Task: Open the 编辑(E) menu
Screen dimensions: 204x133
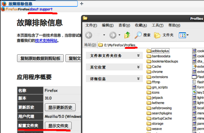Action: [108, 25]
